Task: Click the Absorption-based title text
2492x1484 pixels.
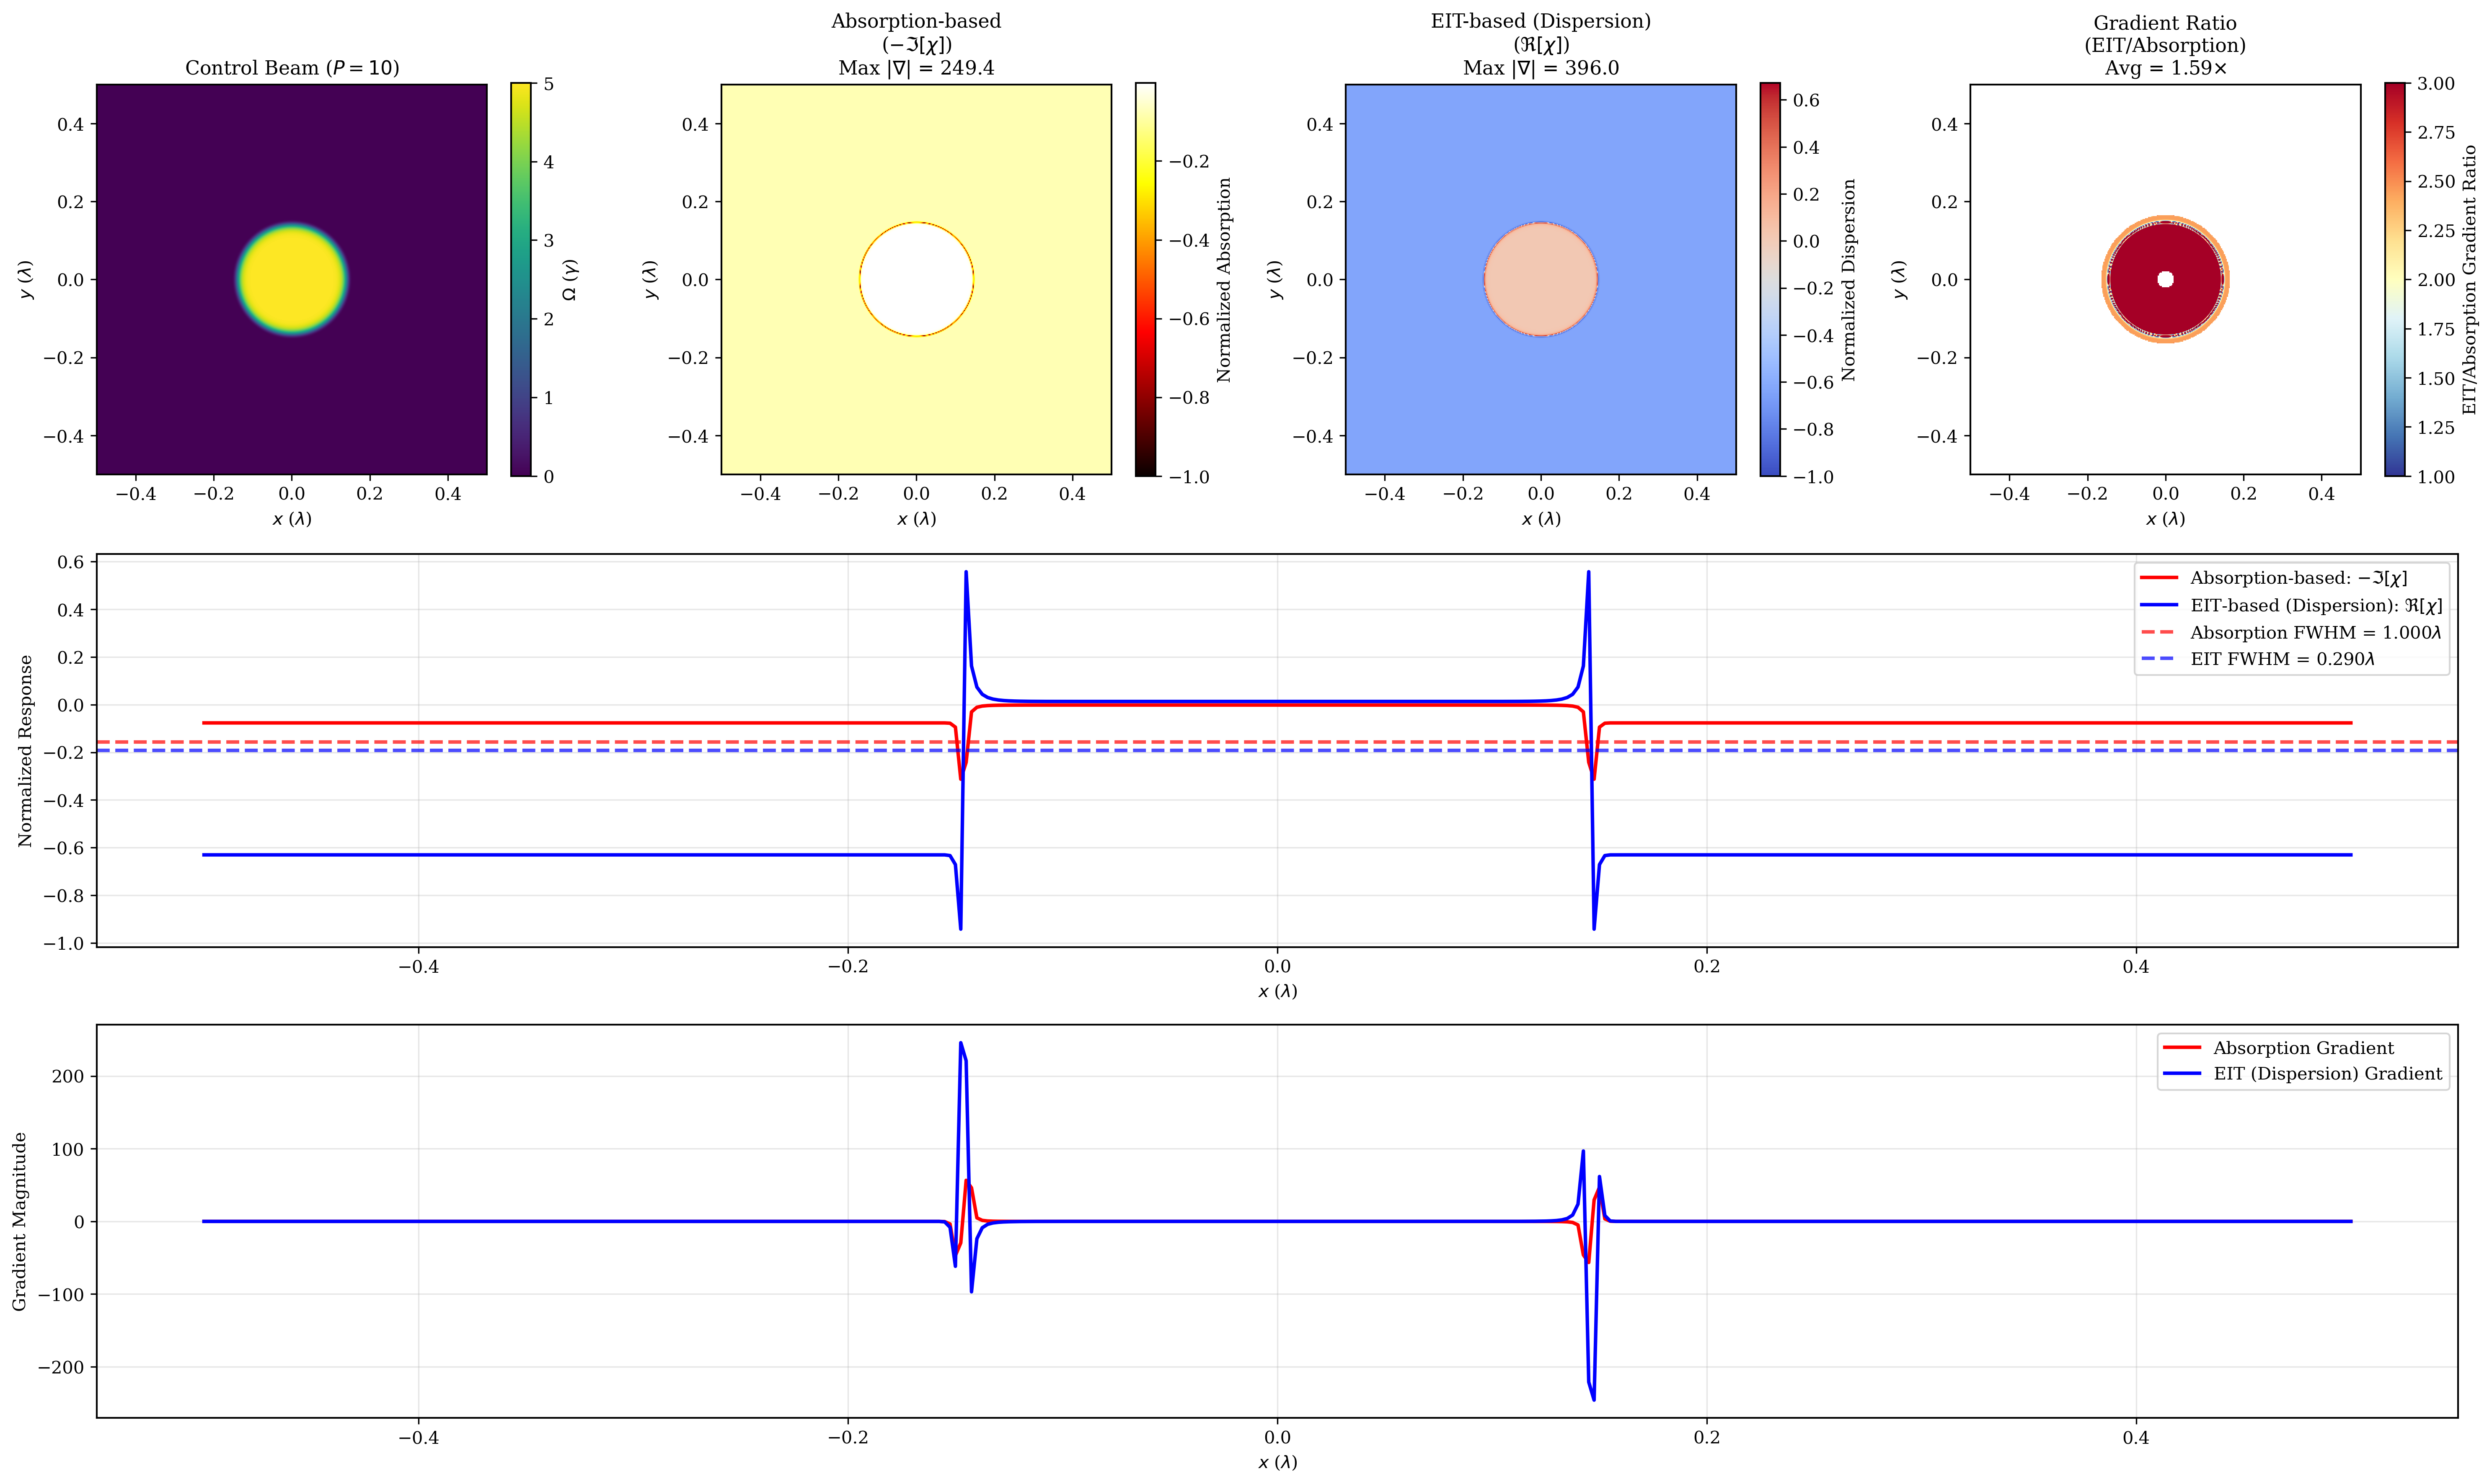Action: click(916, 21)
